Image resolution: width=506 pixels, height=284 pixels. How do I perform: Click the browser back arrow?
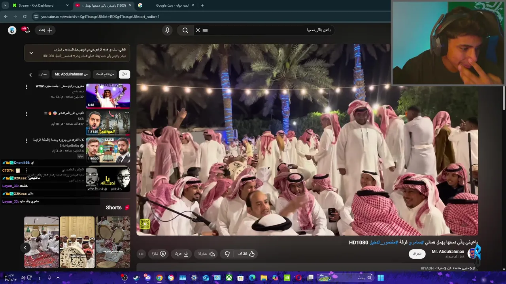coord(6,17)
